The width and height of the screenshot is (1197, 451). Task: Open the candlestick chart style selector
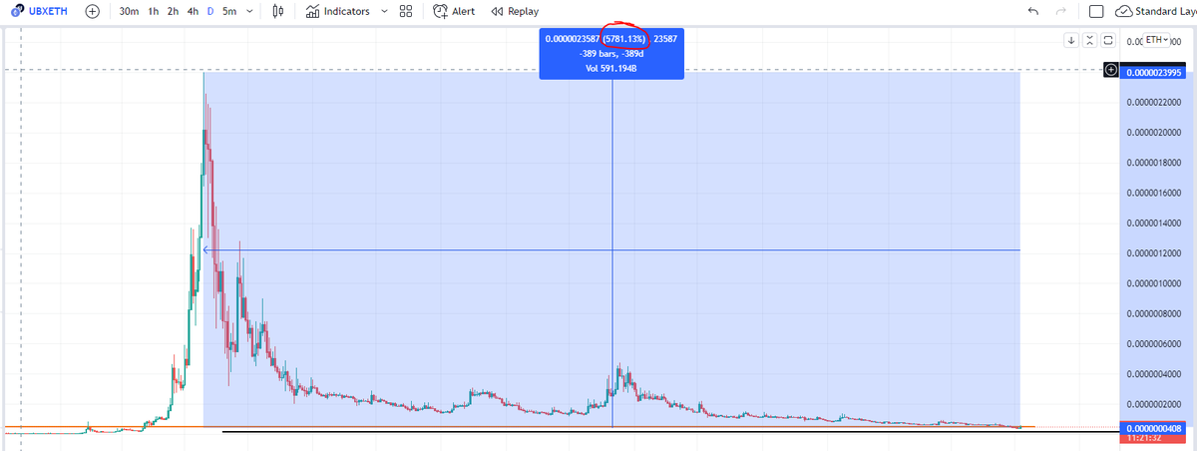point(278,11)
